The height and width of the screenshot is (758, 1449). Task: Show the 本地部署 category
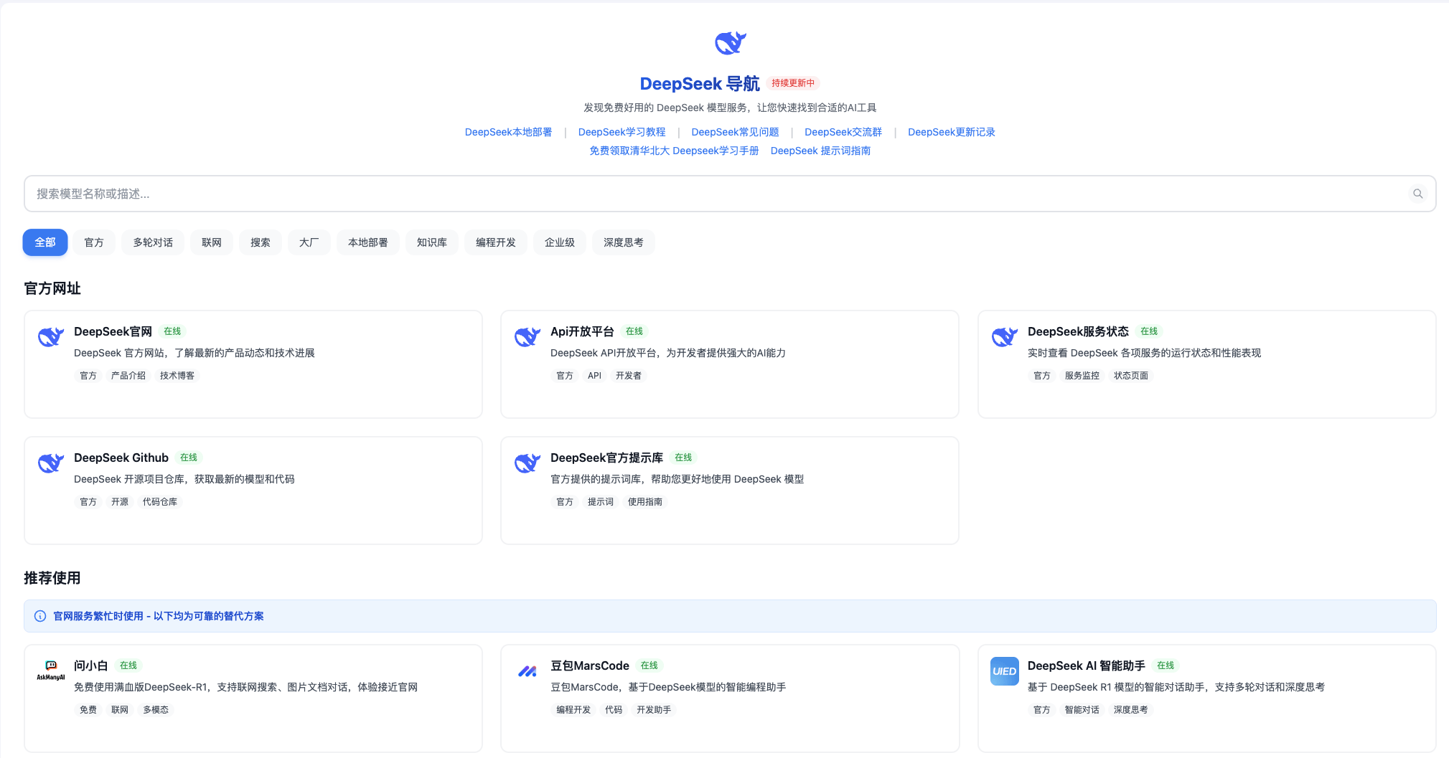click(368, 242)
